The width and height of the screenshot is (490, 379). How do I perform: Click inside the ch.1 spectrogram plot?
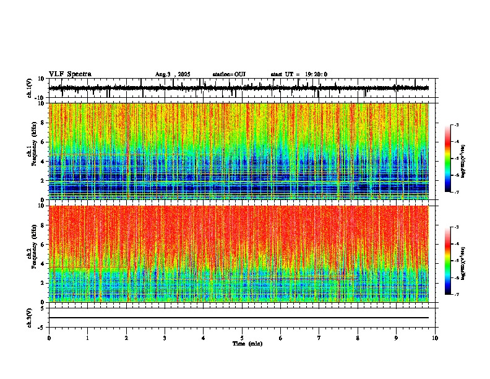(239, 151)
